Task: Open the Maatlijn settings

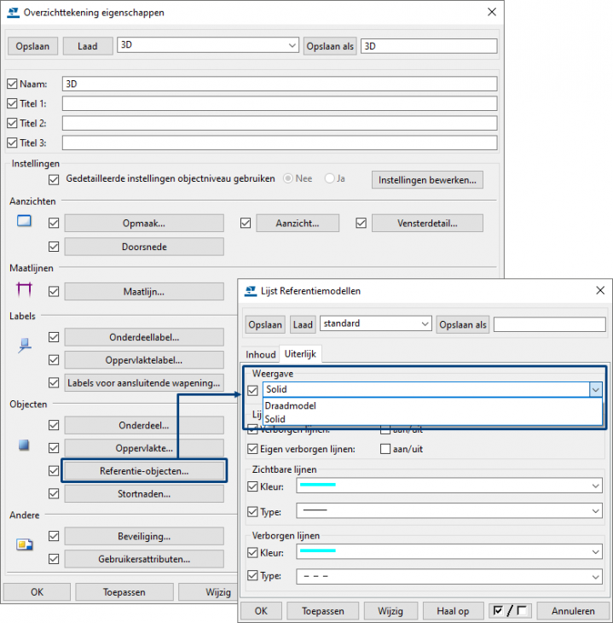Action: pyautogui.click(x=144, y=292)
